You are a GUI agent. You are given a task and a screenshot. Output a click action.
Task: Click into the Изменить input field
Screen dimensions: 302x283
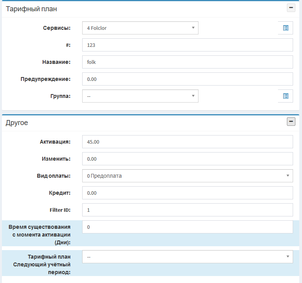coord(187,159)
